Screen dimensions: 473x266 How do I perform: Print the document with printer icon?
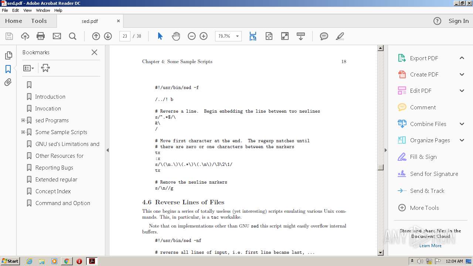coord(41,36)
